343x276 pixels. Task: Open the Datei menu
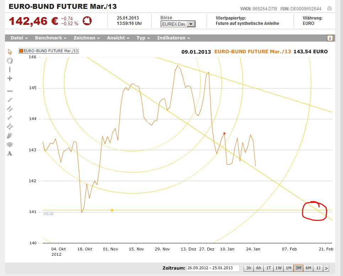(x=18, y=38)
